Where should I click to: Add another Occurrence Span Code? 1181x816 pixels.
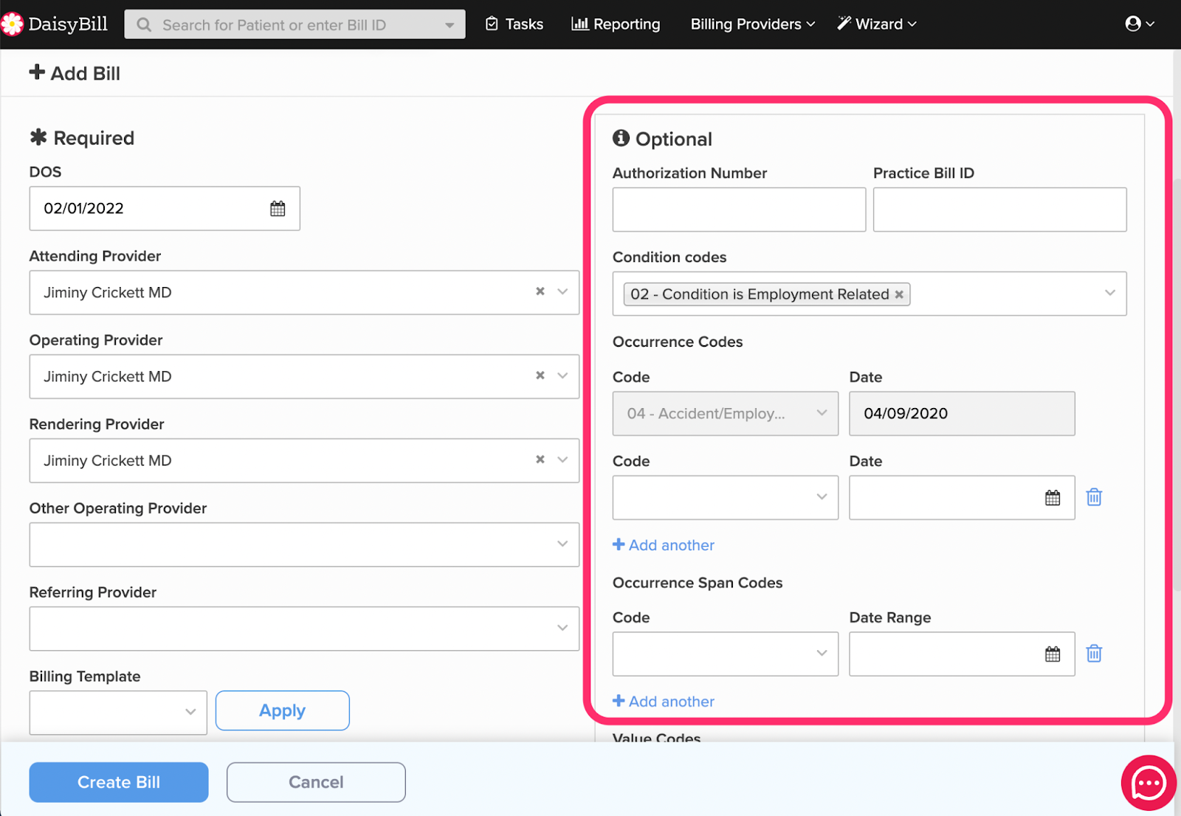[664, 702]
